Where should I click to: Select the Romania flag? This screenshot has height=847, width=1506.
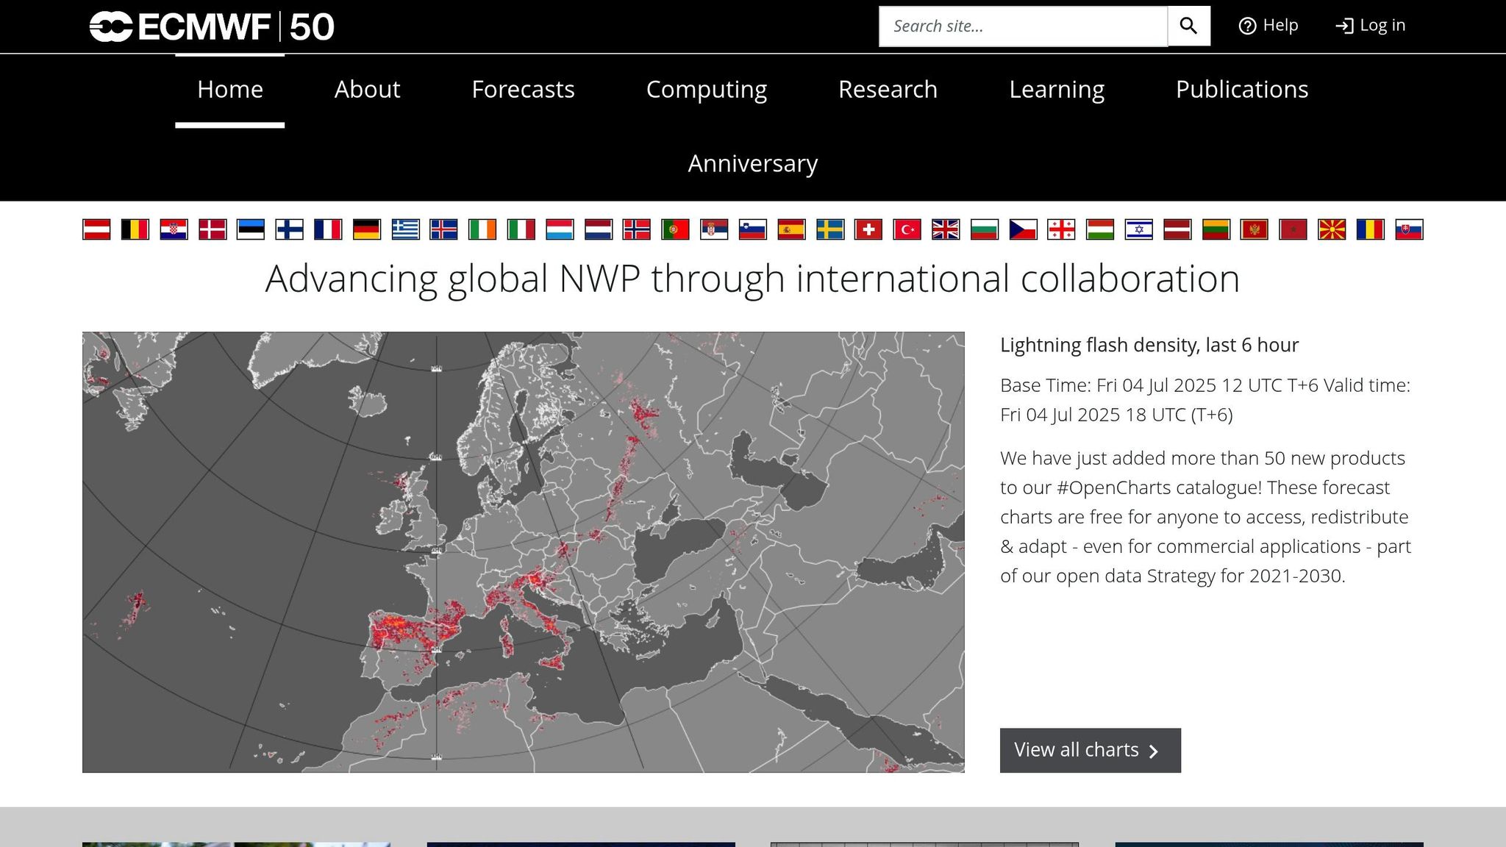point(1371,229)
